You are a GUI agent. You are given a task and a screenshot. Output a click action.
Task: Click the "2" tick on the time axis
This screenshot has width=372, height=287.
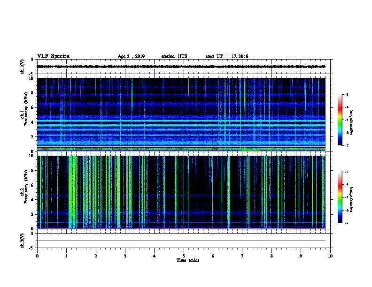coord(96,256)
